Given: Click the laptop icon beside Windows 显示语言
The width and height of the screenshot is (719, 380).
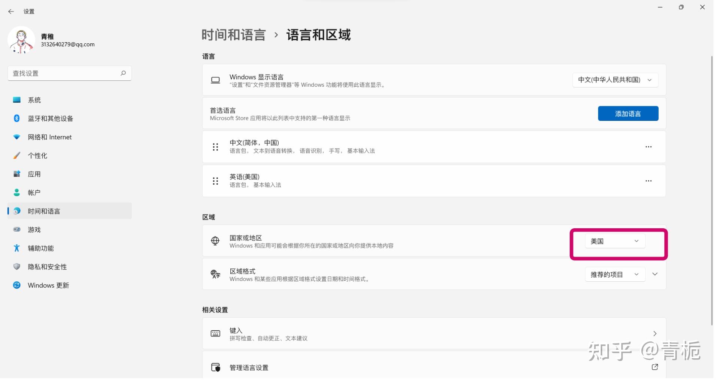Looking at the screenshot, I should point(217,81).
